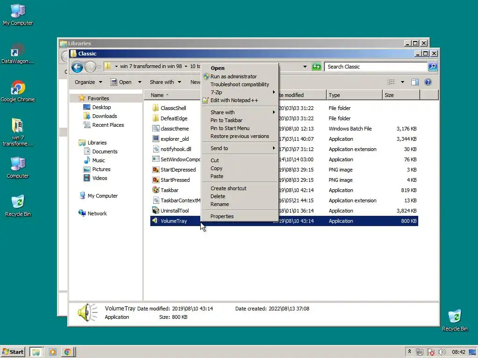The height and width of the screenshot is (358, 478).
Task: Choose Pin to Taskbar
Action: (240, 120)
